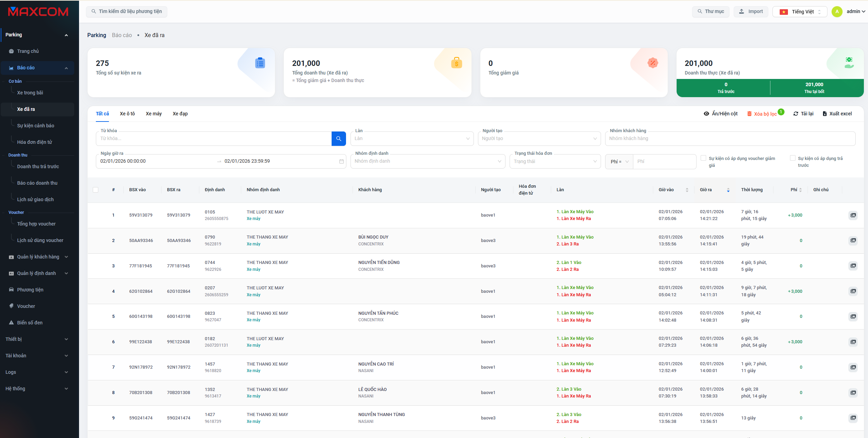Switch to the Xe máy tab
The height and width of the screenshot is (438, 868).
click(154, 114)
